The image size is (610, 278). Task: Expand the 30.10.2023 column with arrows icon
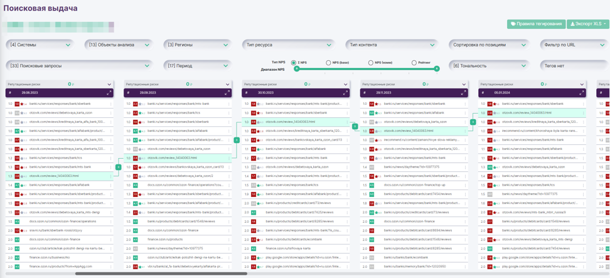(345, 93)
